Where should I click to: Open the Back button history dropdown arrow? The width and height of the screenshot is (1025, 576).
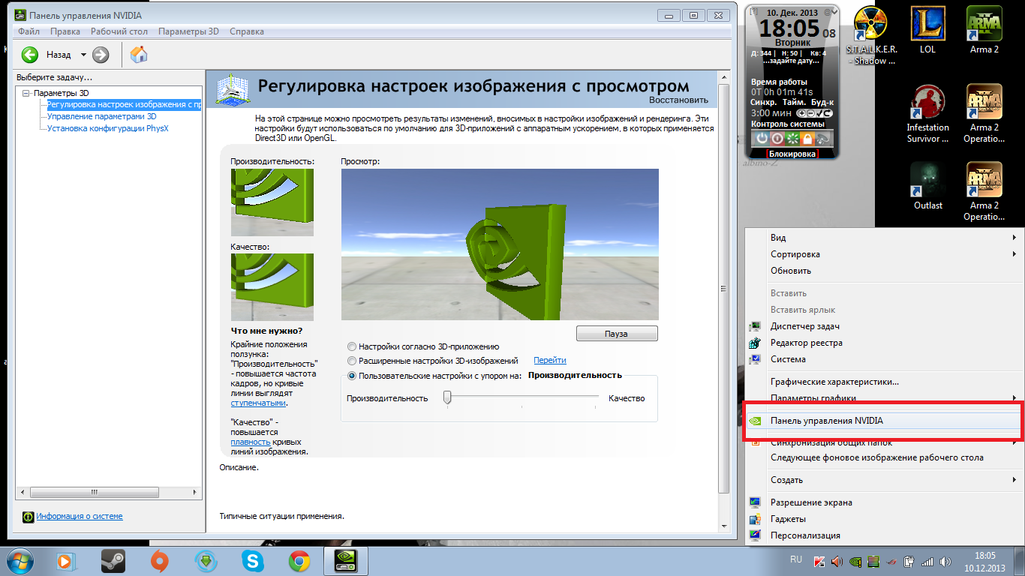(x=83, y=55)
